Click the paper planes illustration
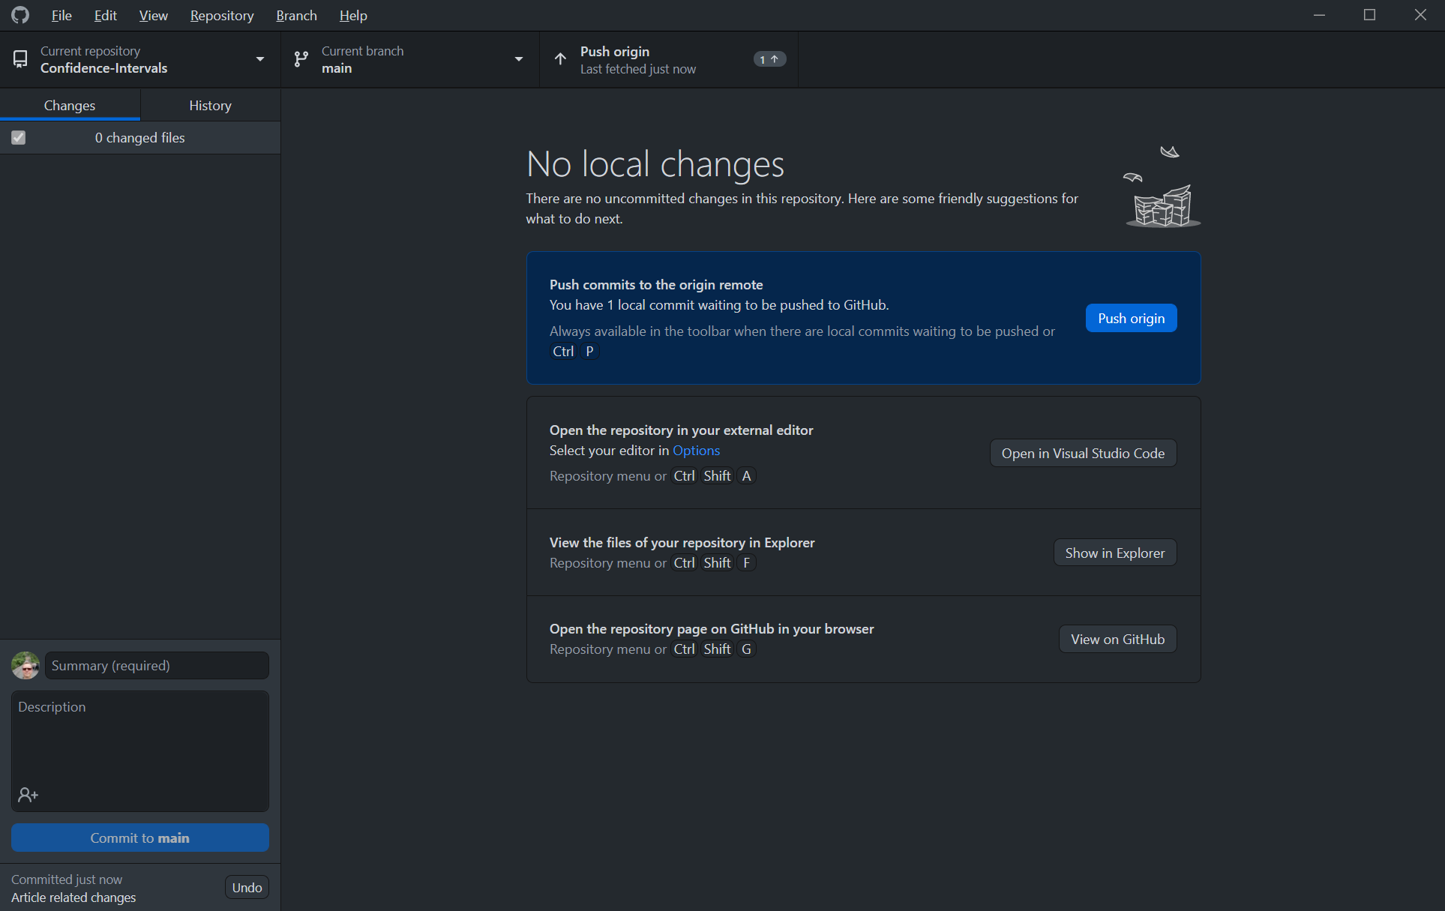 pyautogui.click(x=1162, y=188)
